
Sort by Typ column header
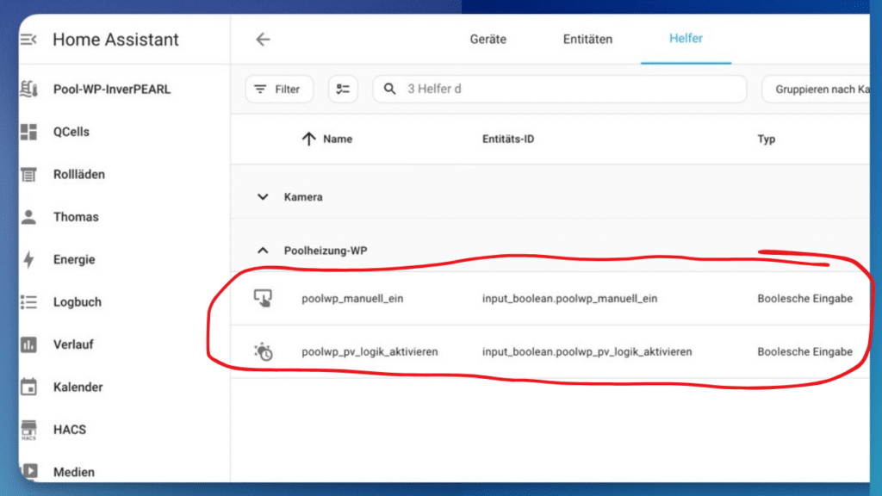[x=766, y=139]
